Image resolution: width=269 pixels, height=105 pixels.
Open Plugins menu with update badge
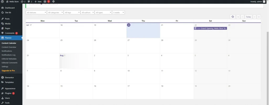coord(8,94)
